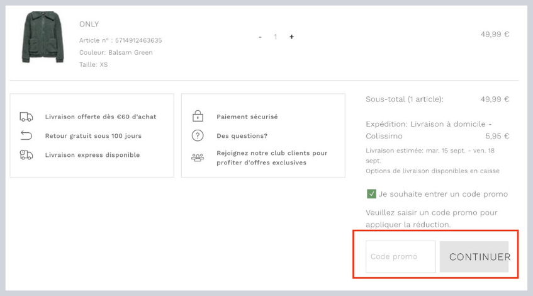The width and height of the screenshot is (533, 296).
Task: Focus the 'Code promo' input field
Action: coord(400,257)
